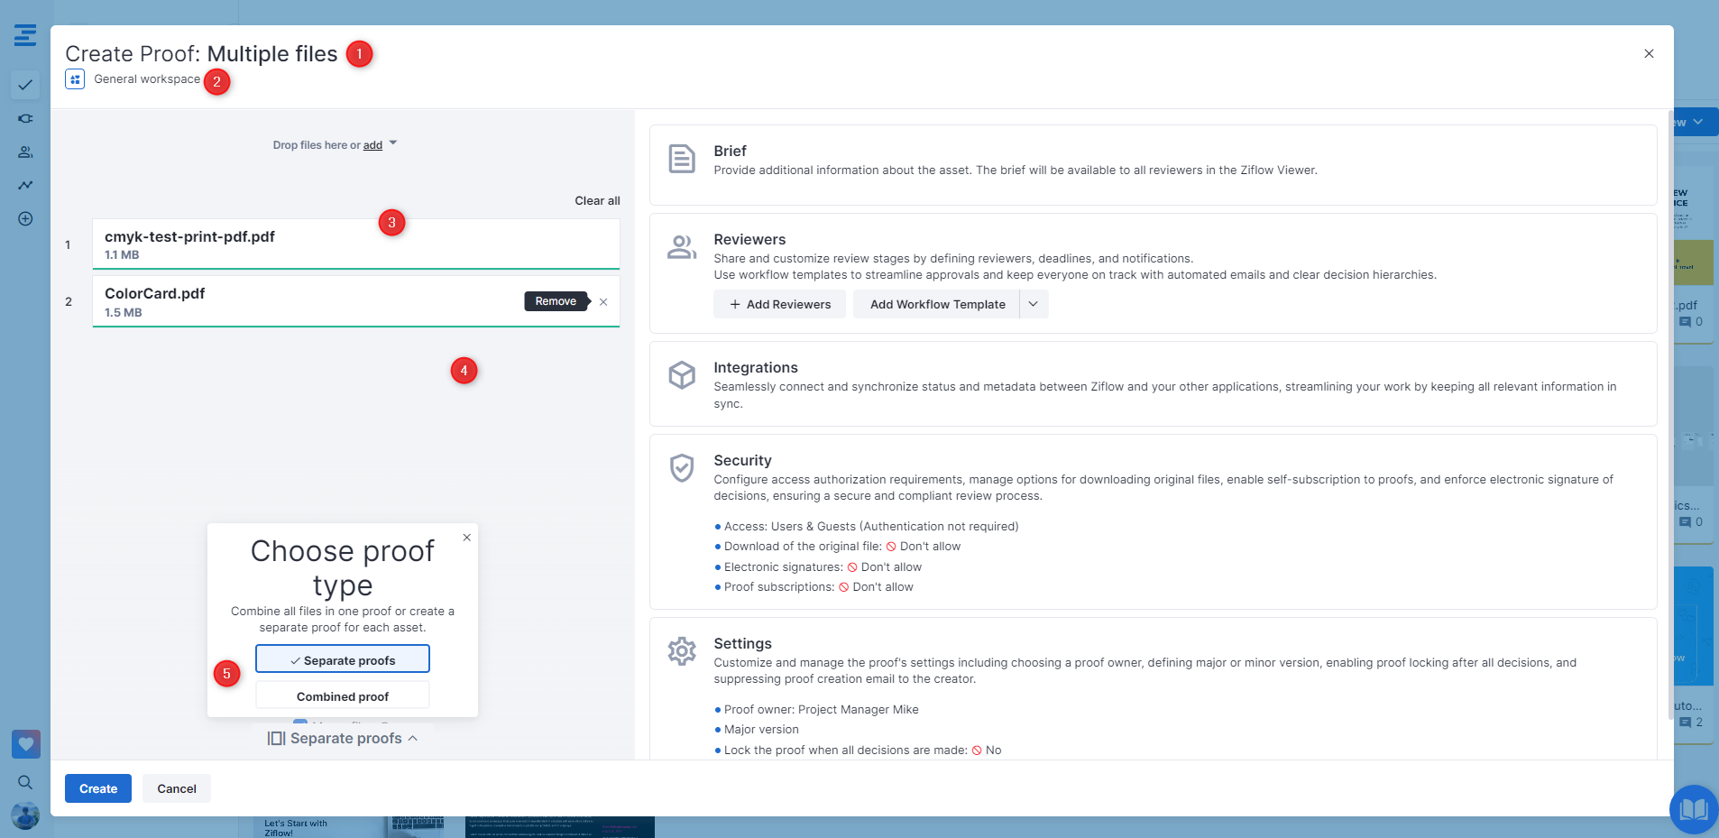Expand the Workflow Template dropdown arrow
This screenshot has width=1719, height=838.
[x=1034, y=304]
